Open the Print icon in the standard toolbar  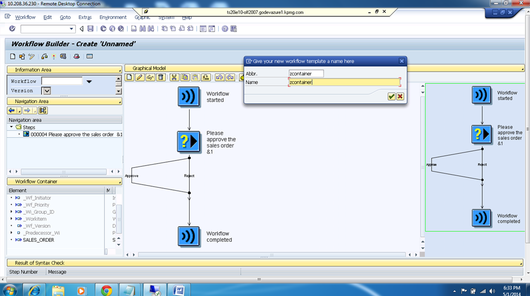pyautogui.click(x=134, y=29)
